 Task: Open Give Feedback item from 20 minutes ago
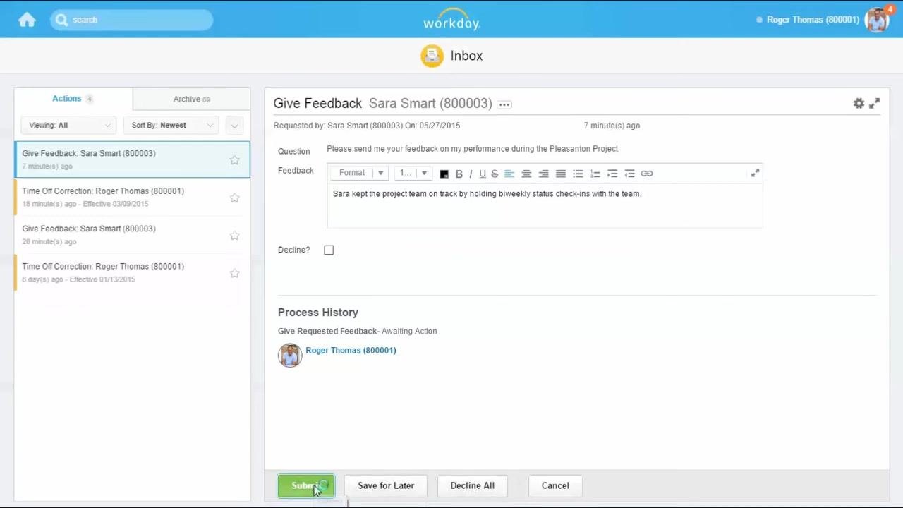tap(132, 235)
